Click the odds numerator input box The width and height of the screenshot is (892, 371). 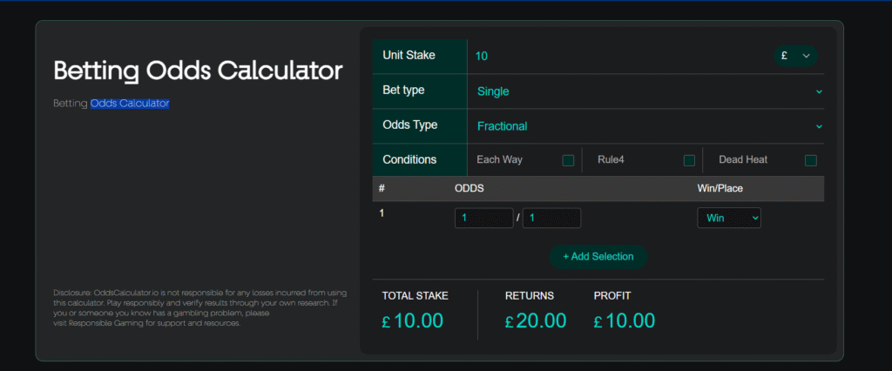click(x=483, y=218)
